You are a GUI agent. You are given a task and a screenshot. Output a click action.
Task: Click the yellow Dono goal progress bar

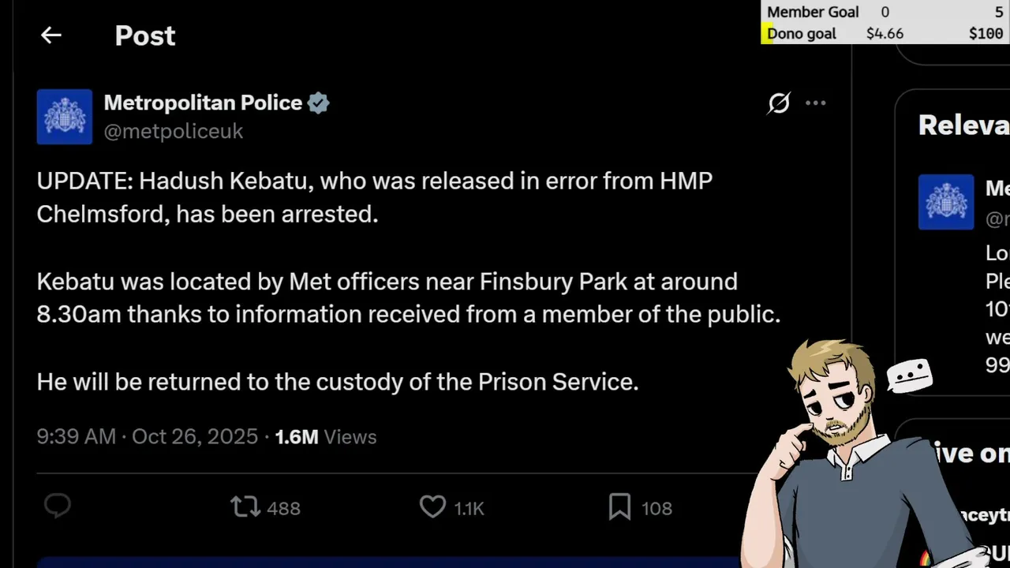point(765,33)
